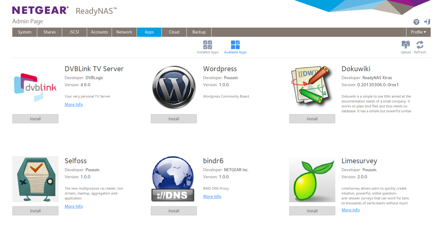Expand the Profile dropdown menu
The height and width of the screenshot is (239, 443).
coord(418,32)
